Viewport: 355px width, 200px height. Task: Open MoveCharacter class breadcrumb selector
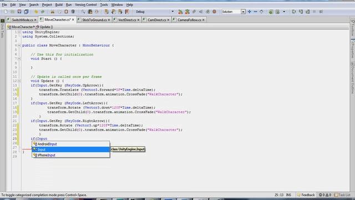21,27
